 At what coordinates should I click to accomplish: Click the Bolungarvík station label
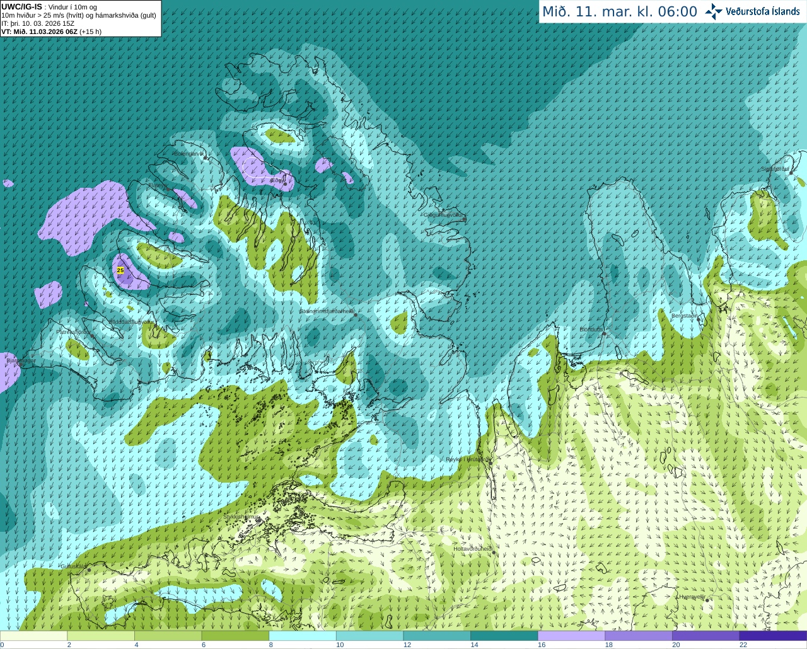189,154
